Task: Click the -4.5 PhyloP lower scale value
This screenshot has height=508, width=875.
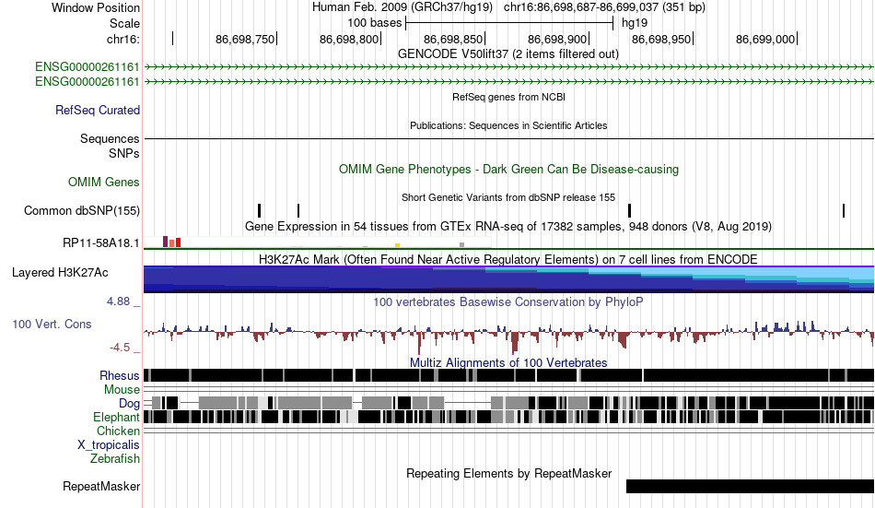Action: pos(120,348)
